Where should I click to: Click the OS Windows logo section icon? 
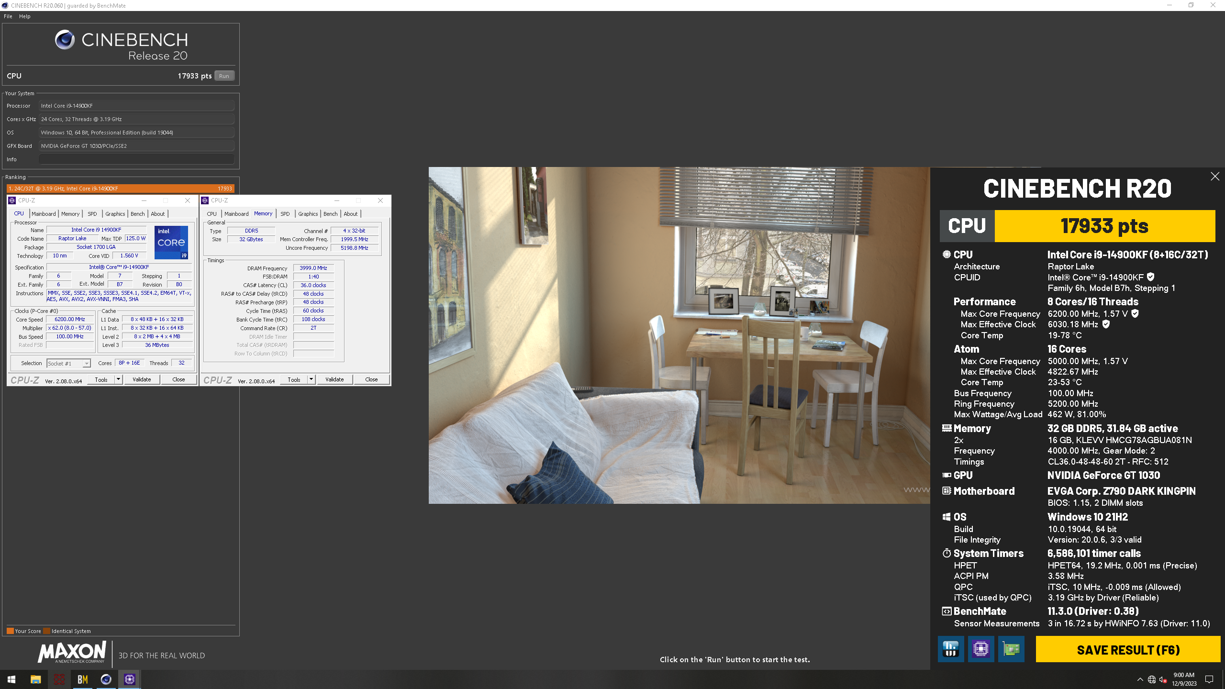tap(947, 517)
